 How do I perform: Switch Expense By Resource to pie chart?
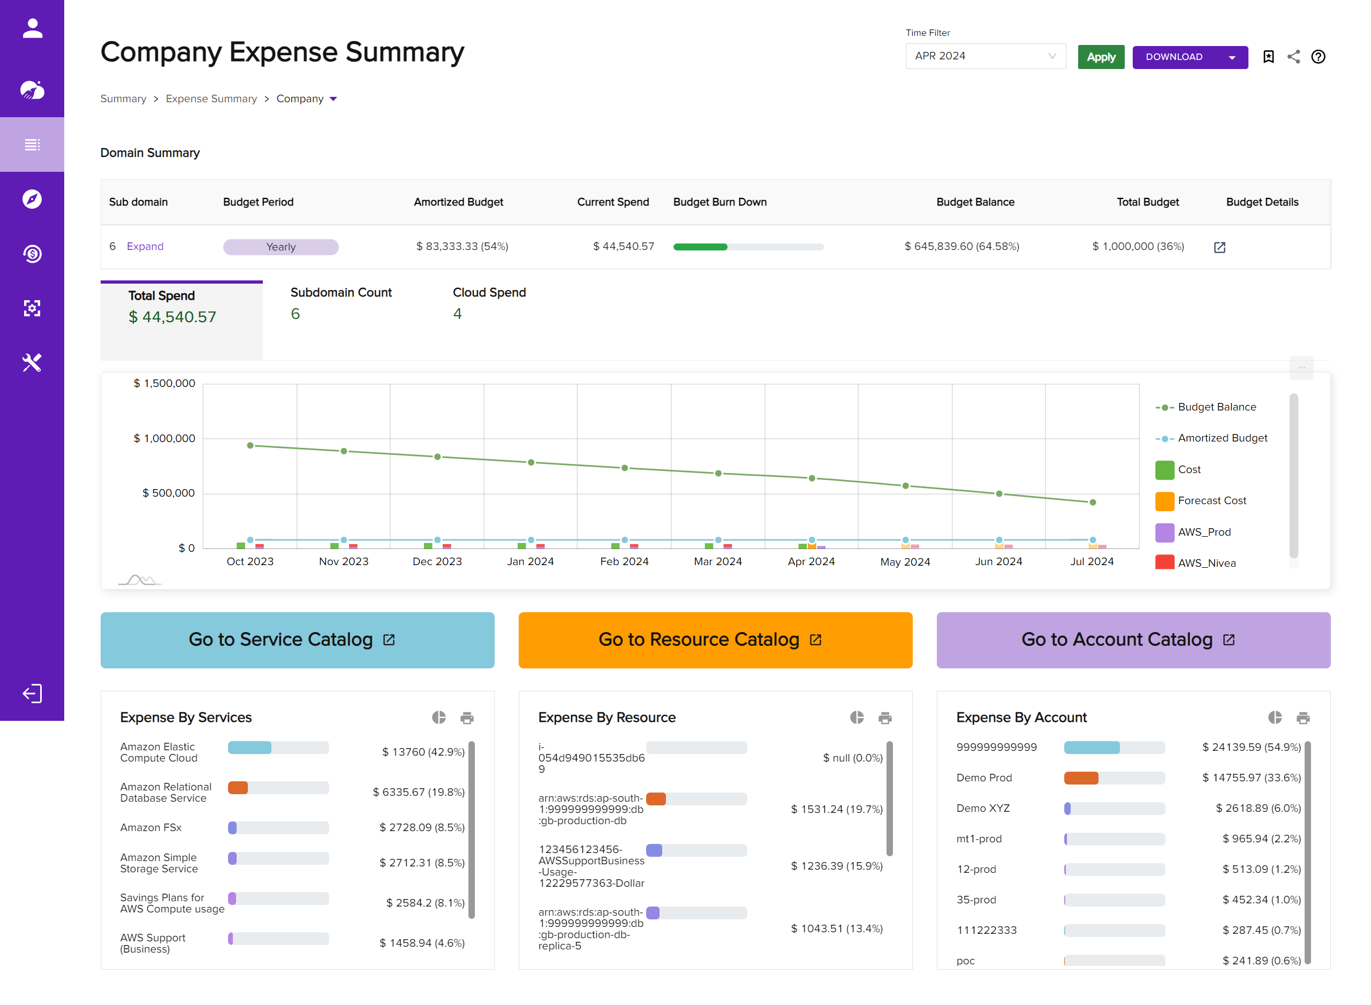pos(857,717)
